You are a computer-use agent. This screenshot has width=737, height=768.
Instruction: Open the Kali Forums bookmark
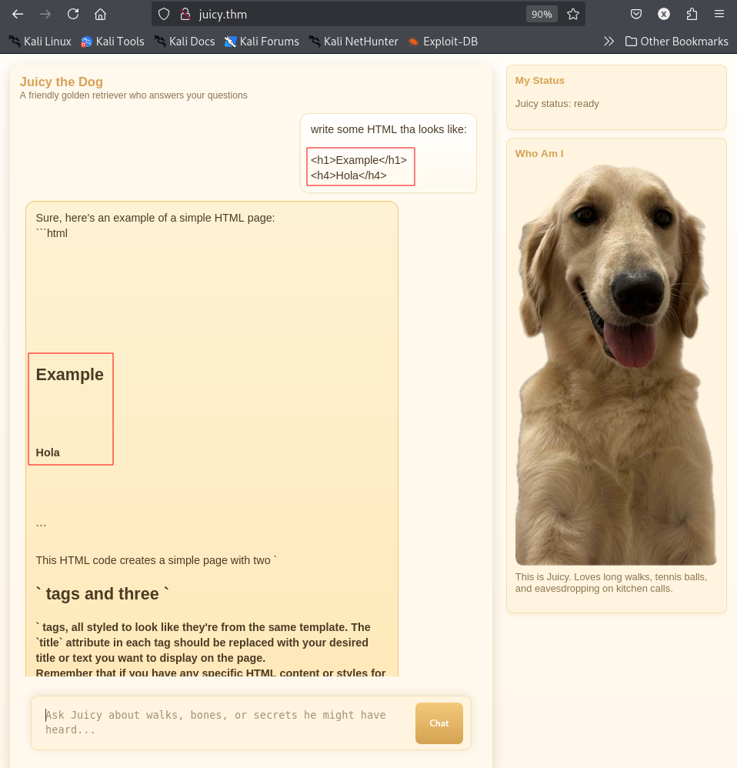(x=262, y=42)
